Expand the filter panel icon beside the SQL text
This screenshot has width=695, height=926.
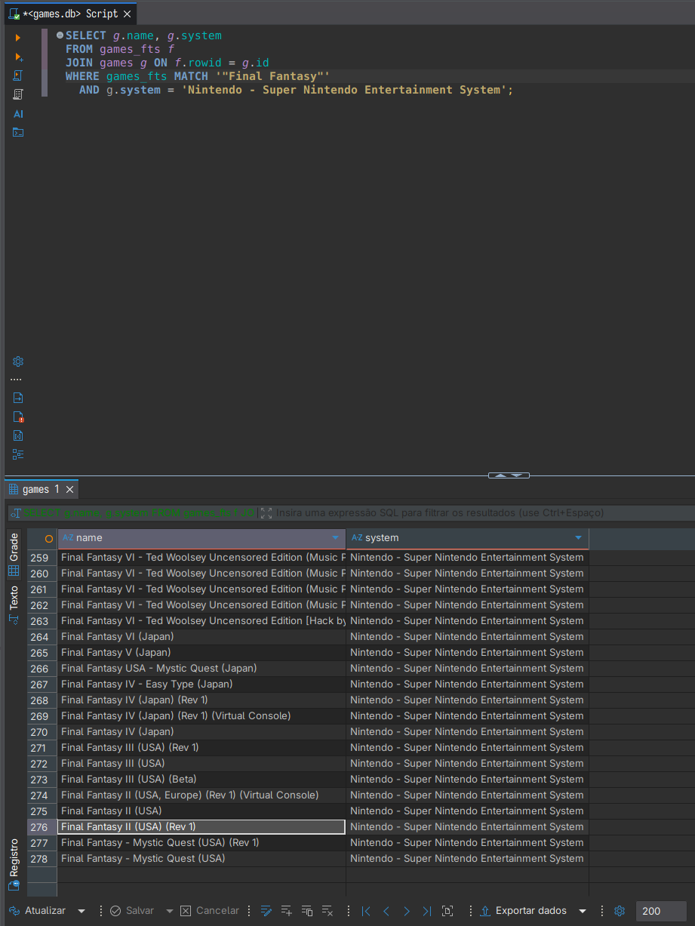pos(266,512)
